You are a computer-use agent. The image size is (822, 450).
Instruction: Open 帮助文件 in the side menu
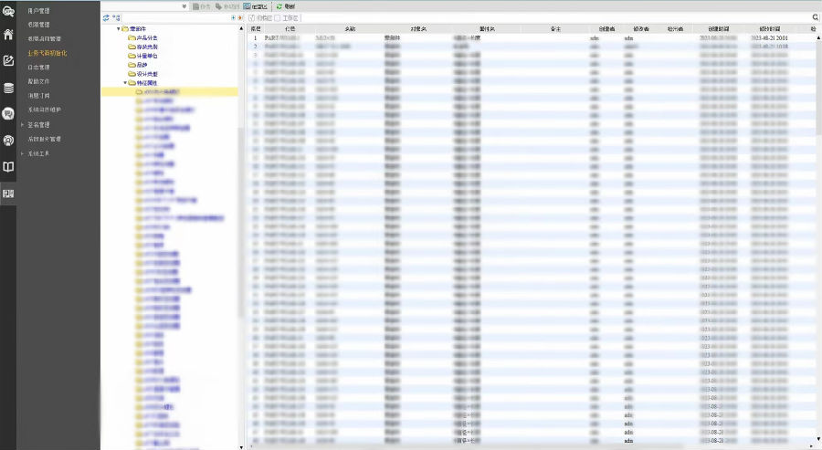tap(38, 81)
